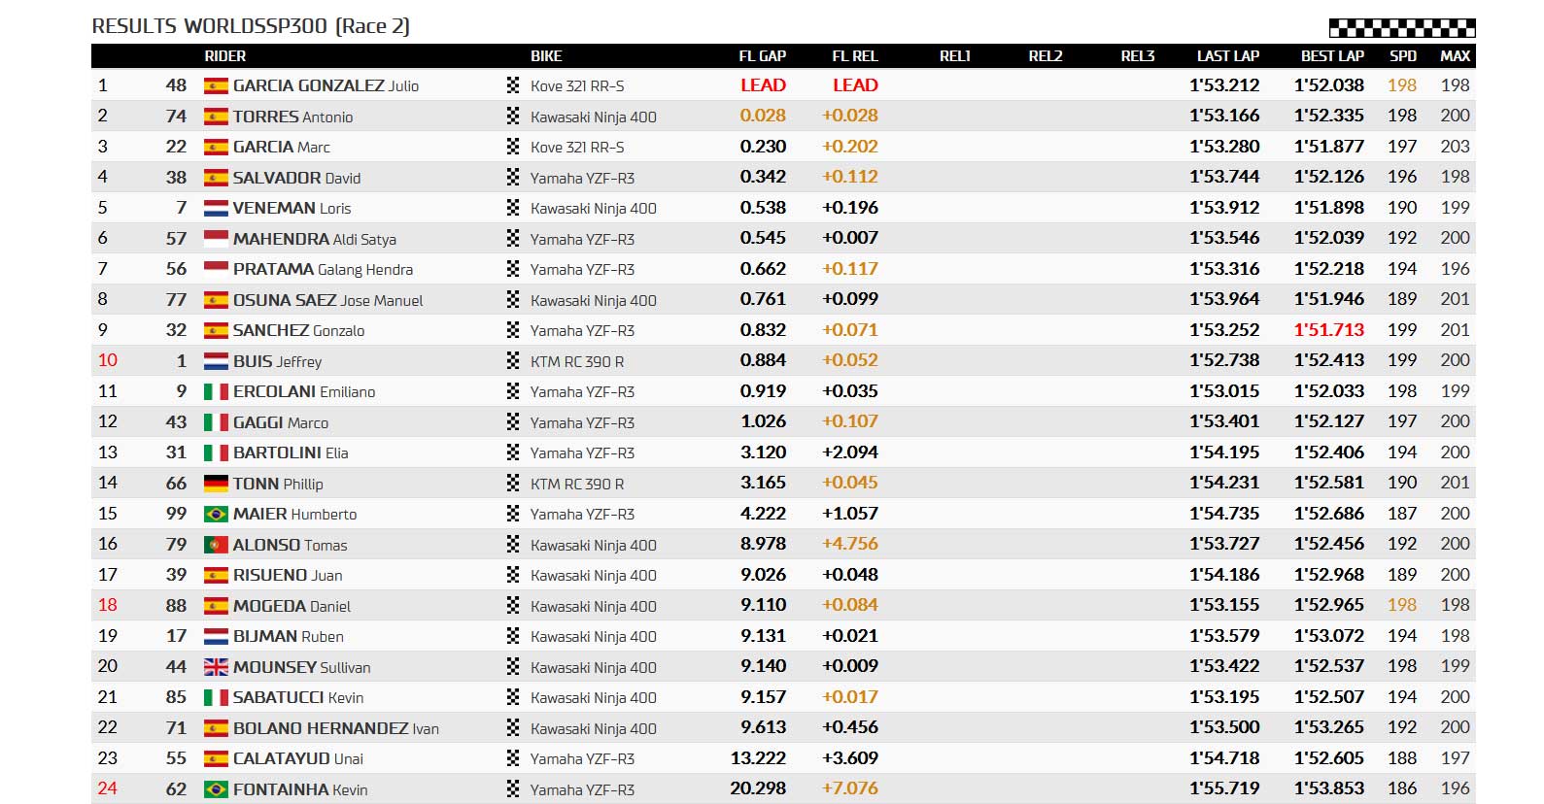Select rider name SANCHEZ Gonzalo
Viewport: 1544px width, 804px height.
click(298, 330)
